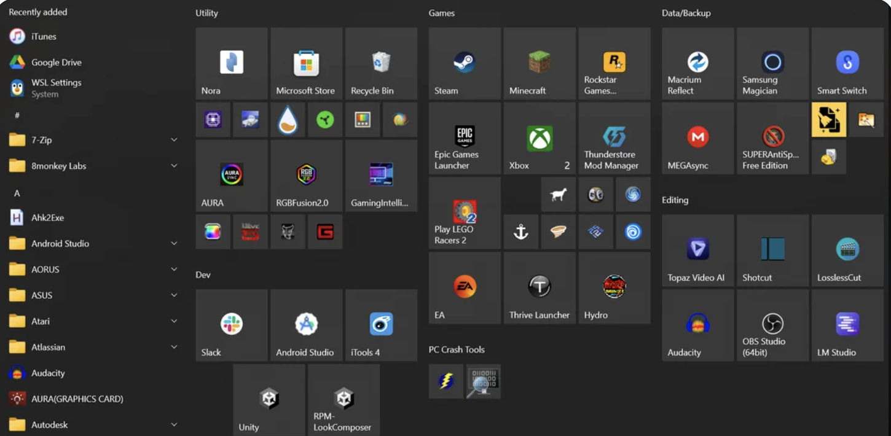Viewport: 891px width, 436px height.
Task: Expand the 7-Zip folder
Action: [x=174, y=139]
